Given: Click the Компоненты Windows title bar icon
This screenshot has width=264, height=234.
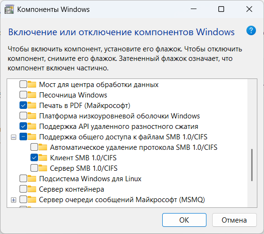Looking at the screenshot, I should [9, 10].
